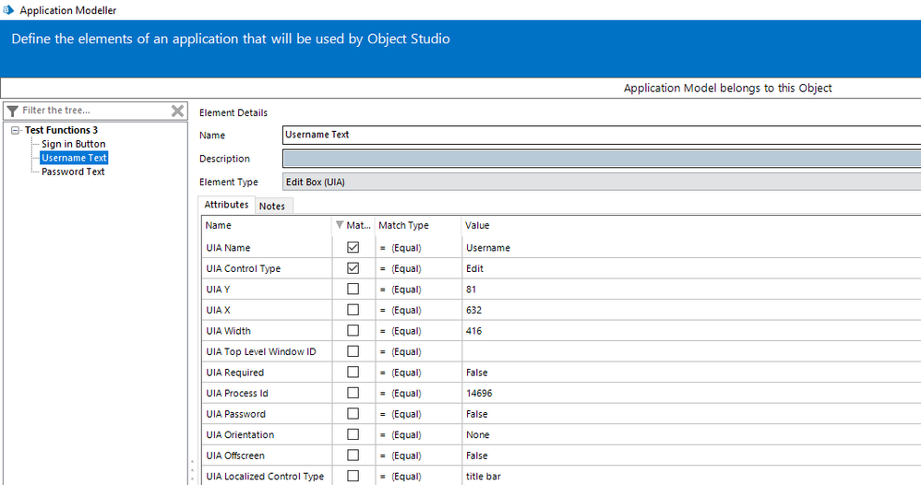This screenshot has width=921, height=485.
Task: Select Password Text tree element
Action: 73,172
